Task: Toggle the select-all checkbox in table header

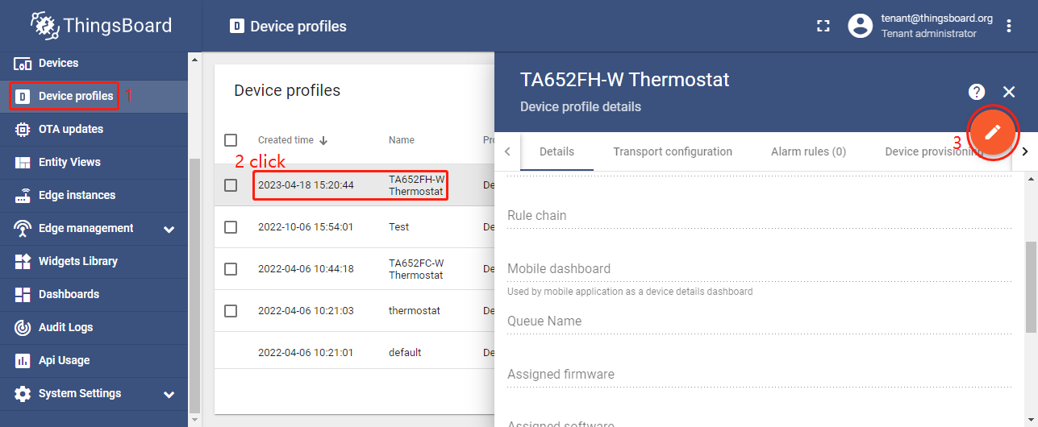Action: tap(231, 140)
